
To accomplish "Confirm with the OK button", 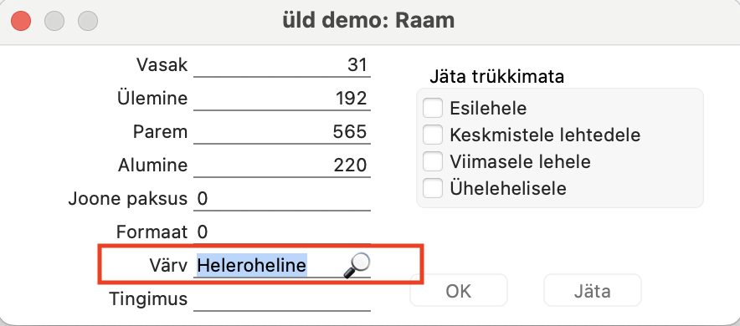I will 458,290.
